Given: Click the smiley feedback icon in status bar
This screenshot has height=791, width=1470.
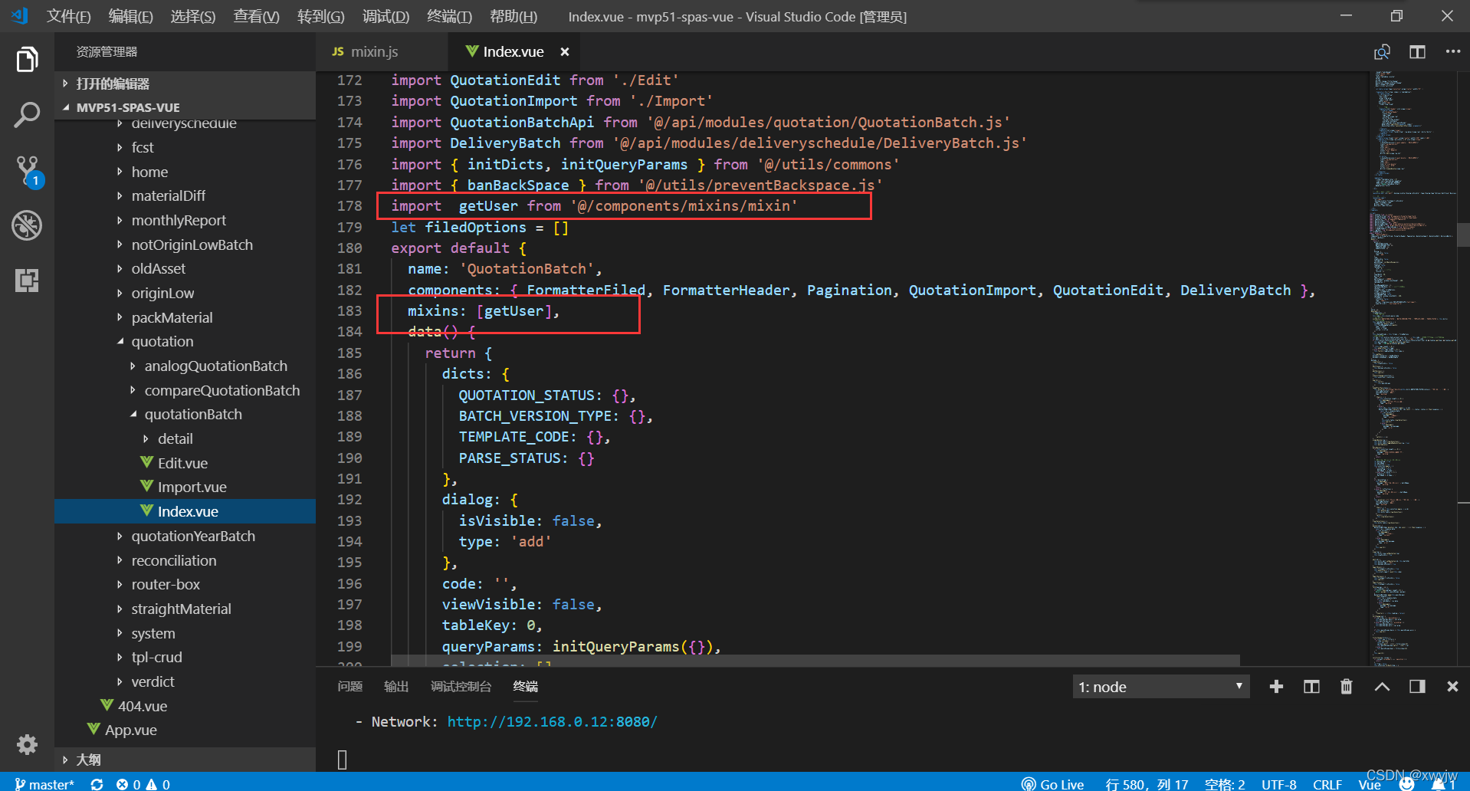Looking at the screenshot, I should [x=1406, y=783].
